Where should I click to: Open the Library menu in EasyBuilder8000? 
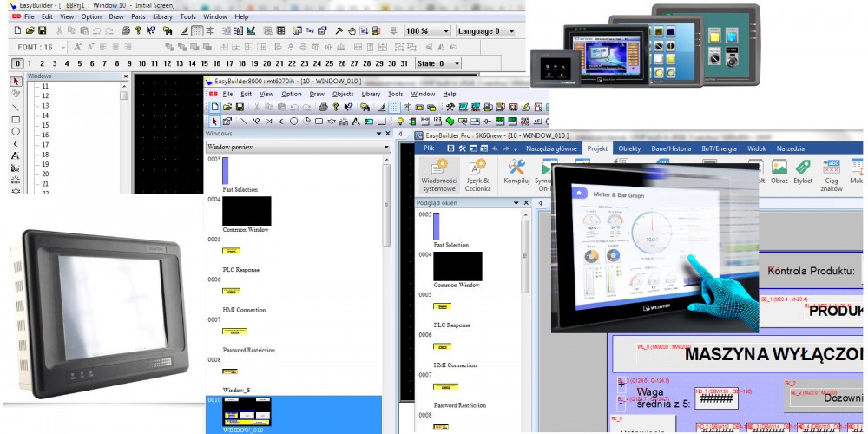coord(371,94)
